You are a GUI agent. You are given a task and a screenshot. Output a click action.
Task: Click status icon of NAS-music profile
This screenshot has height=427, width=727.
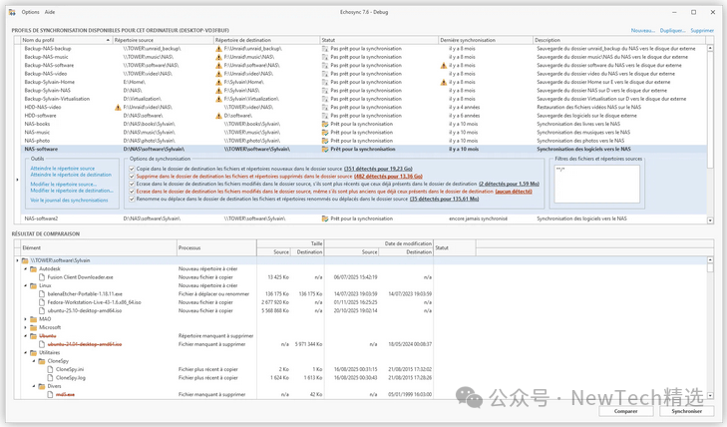(x=324, y=132)
